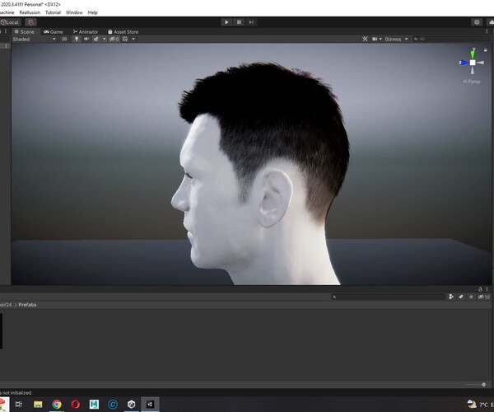This screenshot has width=494, height=412.
Task: Focus the Scene search field
Action: pyautogui.click(x=450, y=39)
